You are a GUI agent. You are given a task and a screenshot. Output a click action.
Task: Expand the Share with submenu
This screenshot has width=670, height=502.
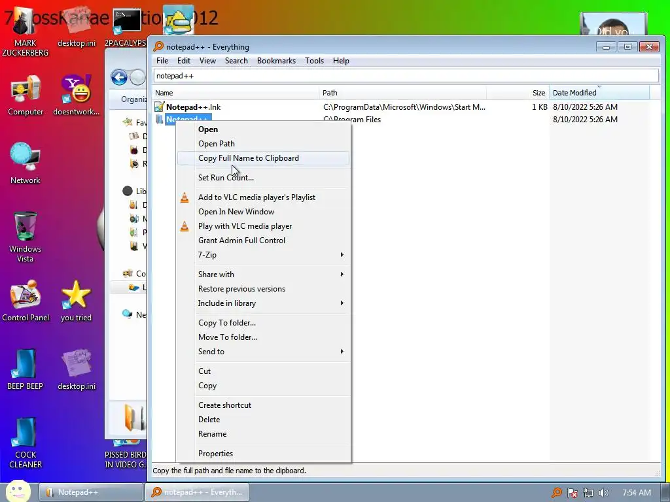(x=271, y=275)
